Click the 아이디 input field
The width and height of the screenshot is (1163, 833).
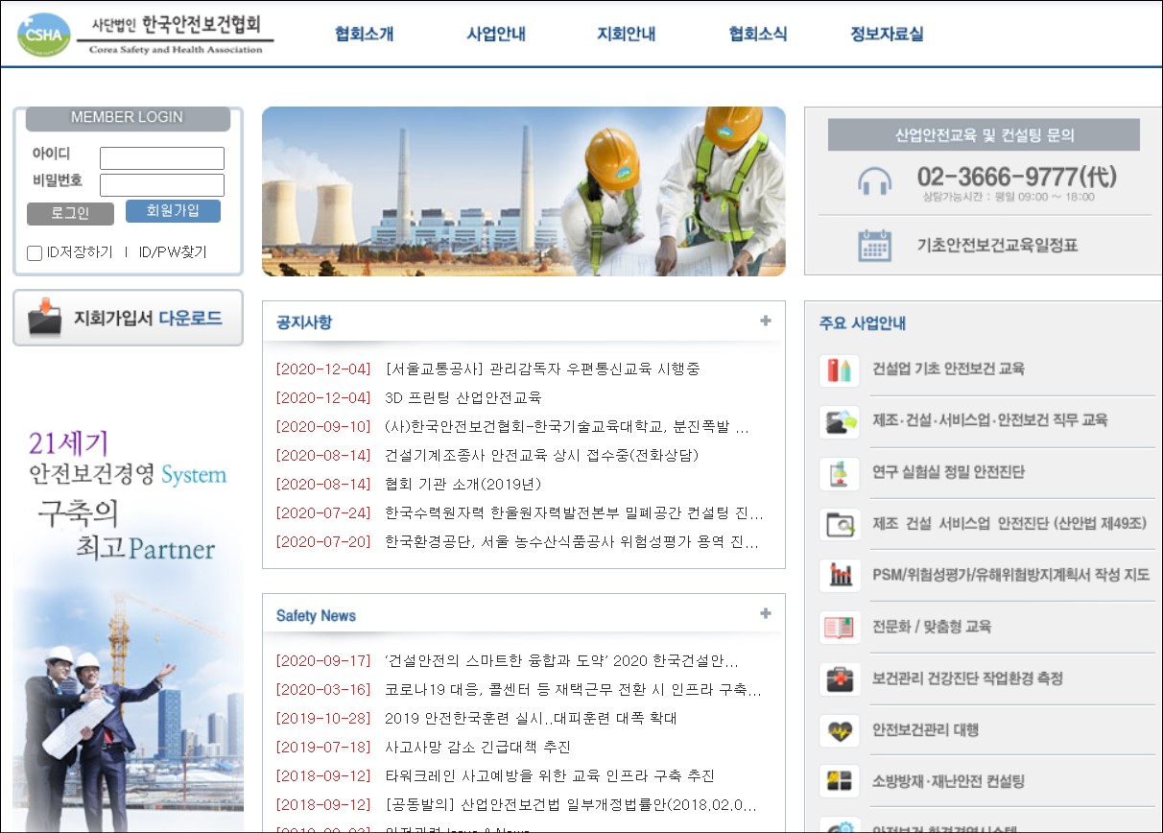pyautogui.click(x=162, y=158)
